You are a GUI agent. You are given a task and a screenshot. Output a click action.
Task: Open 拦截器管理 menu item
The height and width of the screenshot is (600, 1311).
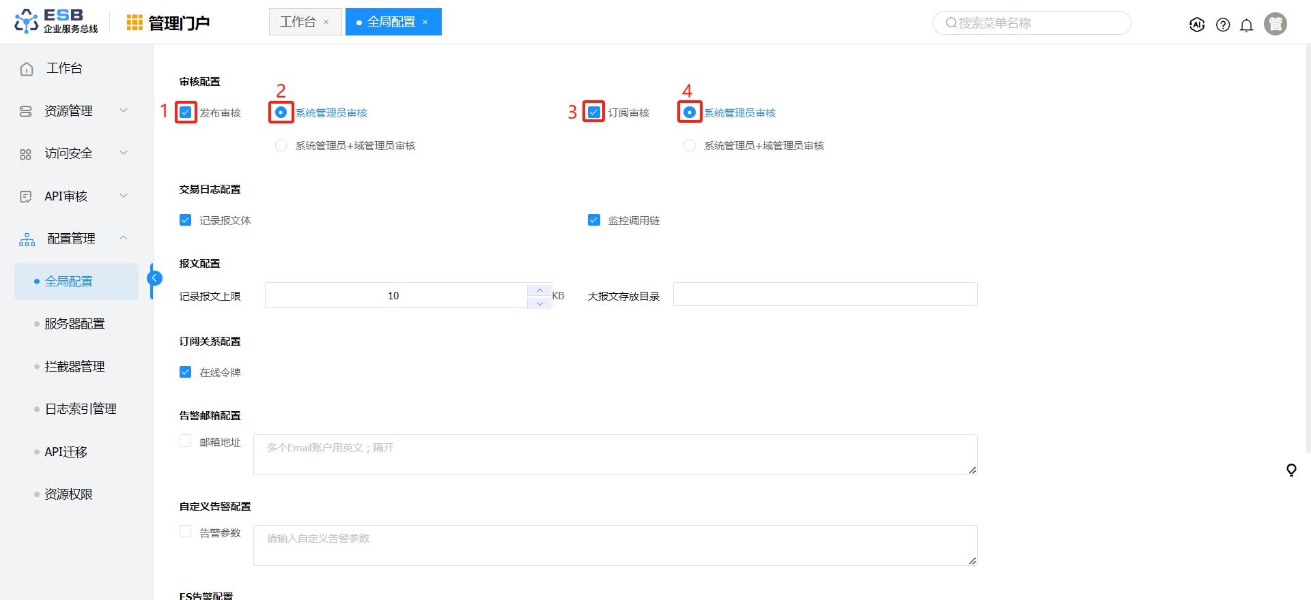(x=74, y=366)
